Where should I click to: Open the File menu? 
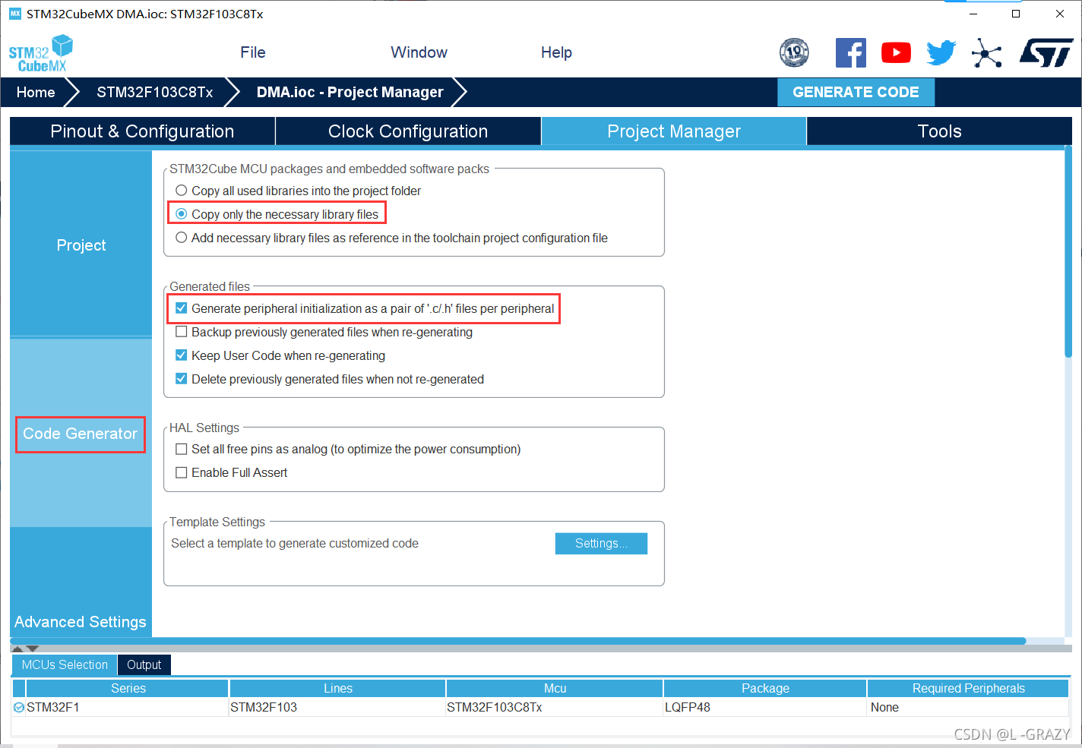tap(253, 52)
